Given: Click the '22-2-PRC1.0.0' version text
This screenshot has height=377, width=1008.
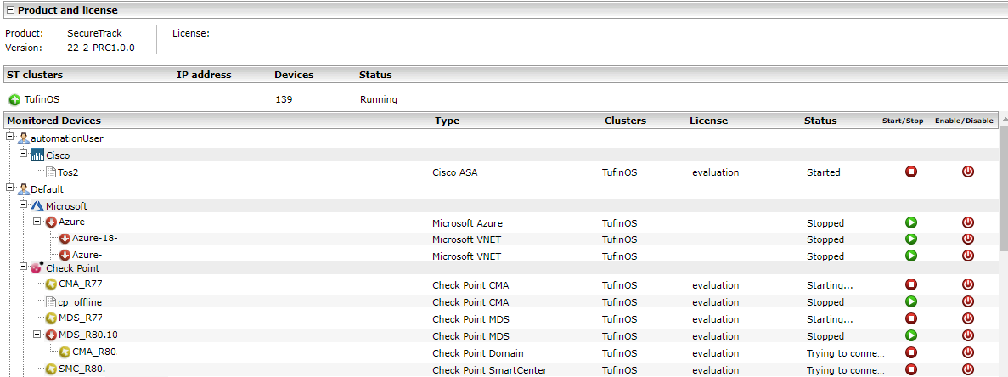Looking at the screenshot, I should [101, 48].
